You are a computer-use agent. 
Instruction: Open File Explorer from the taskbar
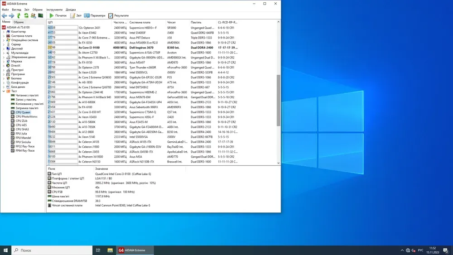pos(110,250)
